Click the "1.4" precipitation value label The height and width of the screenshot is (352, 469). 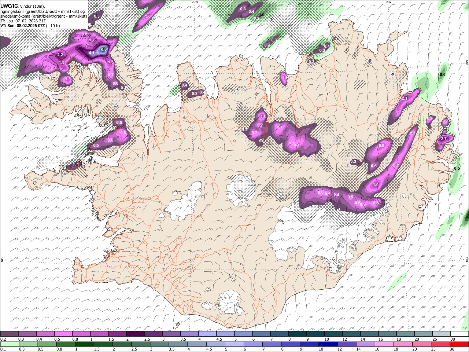[376, 185]
